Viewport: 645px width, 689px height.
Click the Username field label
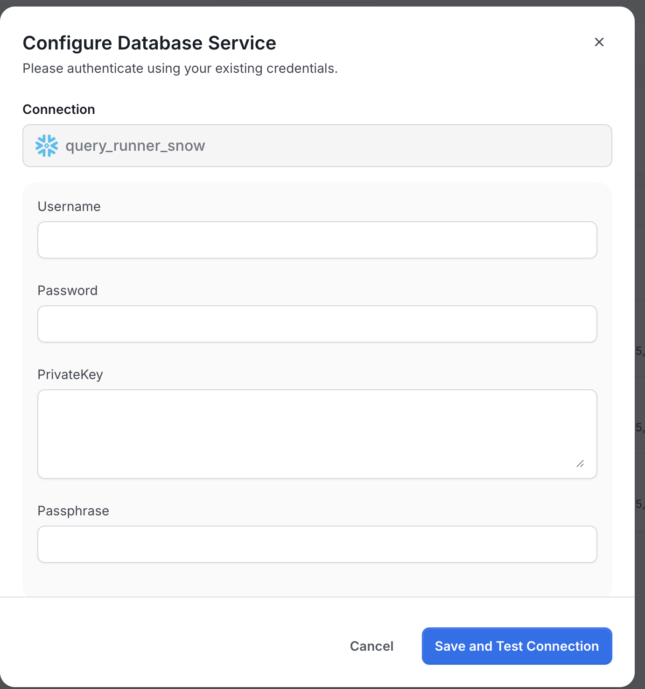(69, 206)
